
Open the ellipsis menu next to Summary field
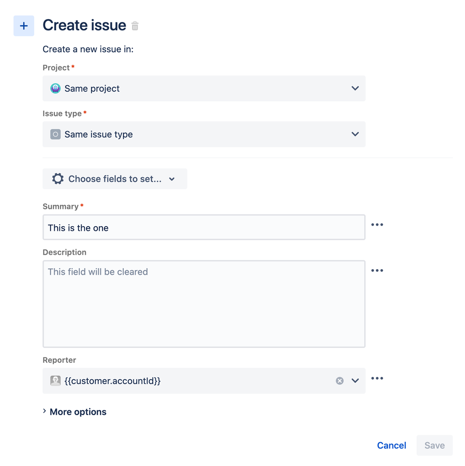(377, 224)
